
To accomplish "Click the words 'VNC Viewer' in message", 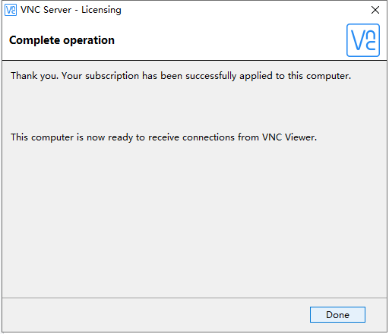I will [x=289, y=137].
